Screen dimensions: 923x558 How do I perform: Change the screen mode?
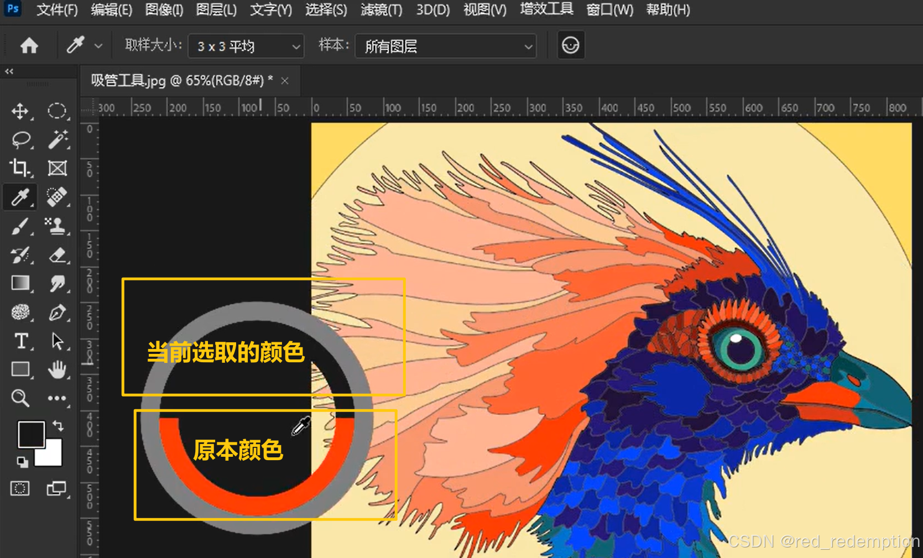click(56, 488)
